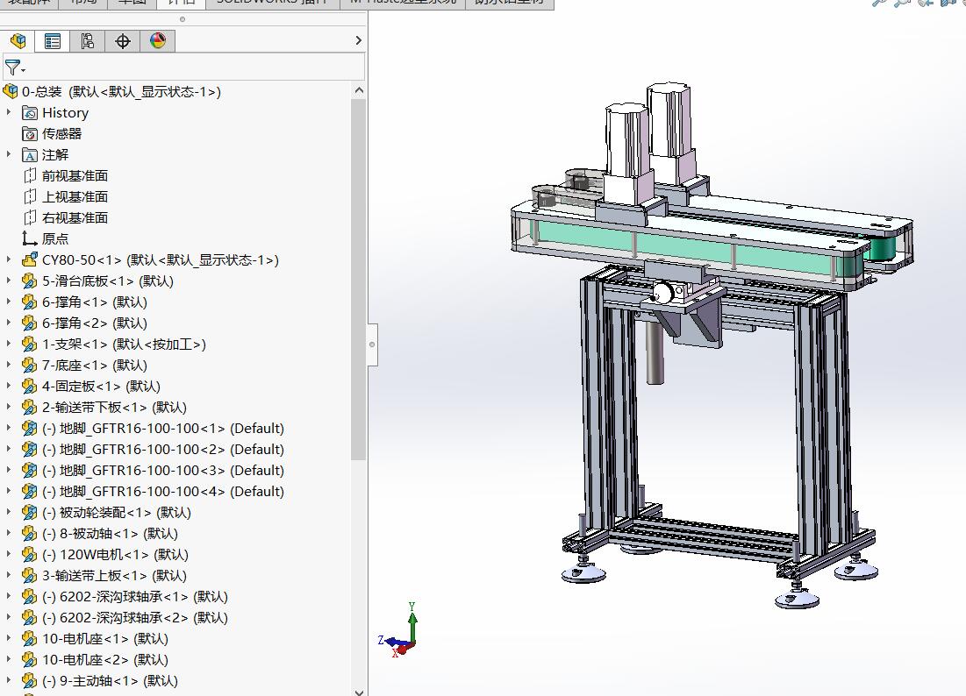Select 地脚_GFTR16-100-100<2> in the tree
Viewport: 966px width, 696px height.
(x=162, y=449)
